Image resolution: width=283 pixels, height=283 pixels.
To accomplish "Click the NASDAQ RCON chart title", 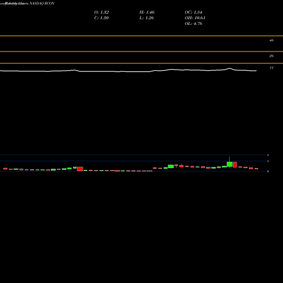I will coord(42,3).
